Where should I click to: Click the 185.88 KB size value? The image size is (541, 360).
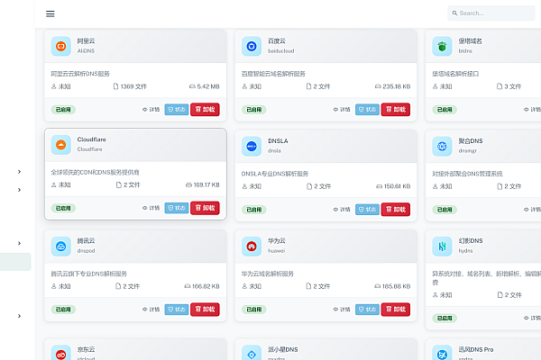[x=392, y=286]
